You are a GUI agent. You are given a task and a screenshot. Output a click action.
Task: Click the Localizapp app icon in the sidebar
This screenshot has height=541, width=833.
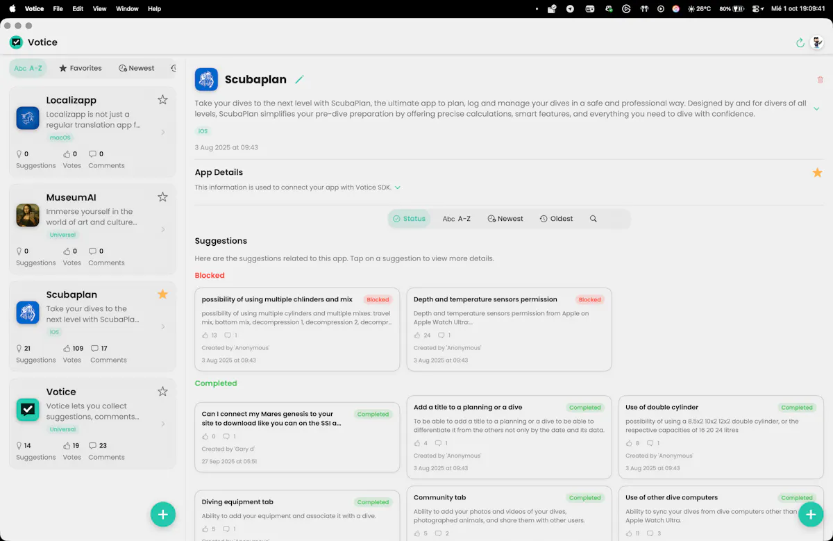(28, 118)
